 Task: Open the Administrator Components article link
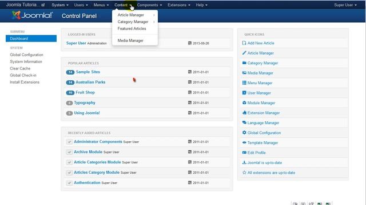point(98,142)
